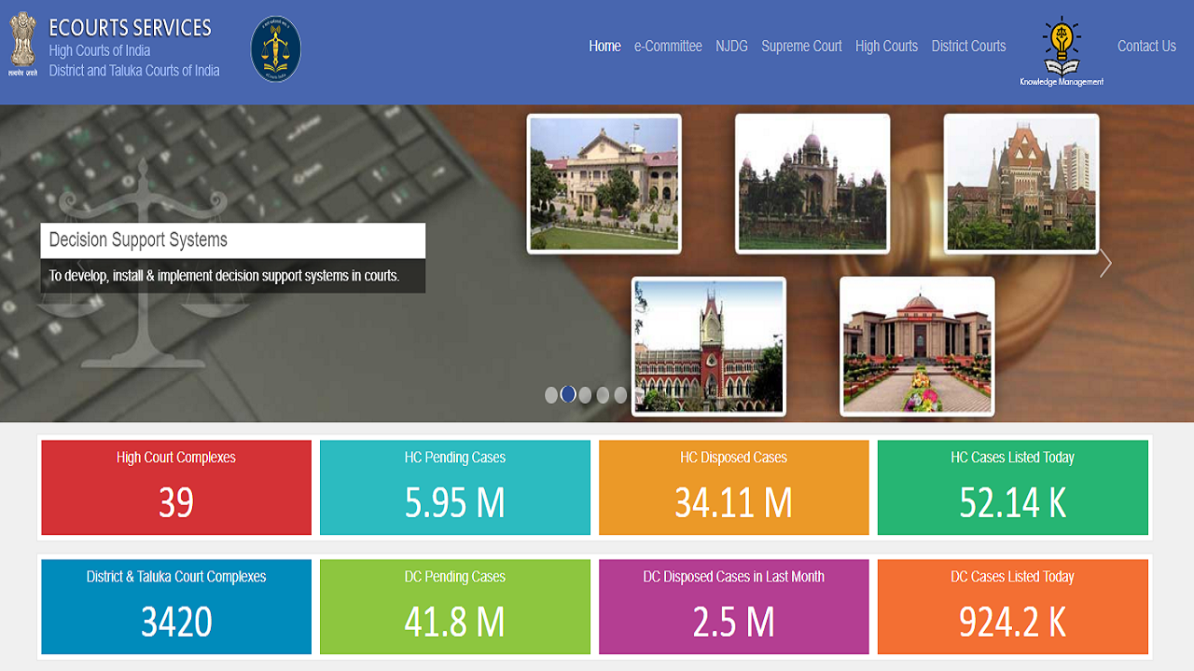The height and width of the screenshot is (671, 1194).
Task: Click the national emblem logo
Action: pos(23,45)
